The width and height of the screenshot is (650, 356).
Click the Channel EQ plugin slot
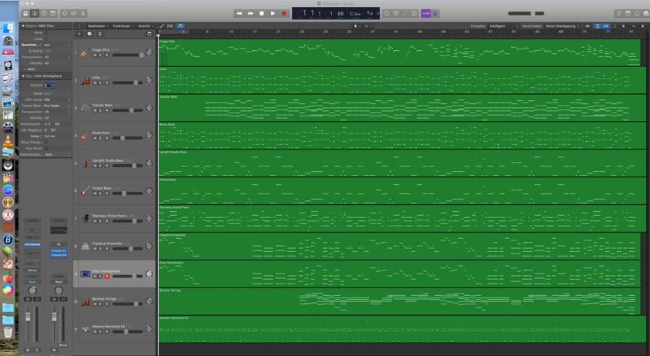click(x=59, y=255)
